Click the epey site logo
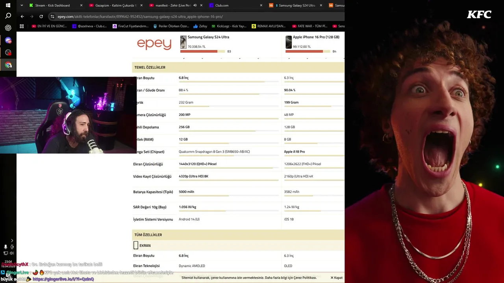 pyautogui.click(x=154, y=44)
